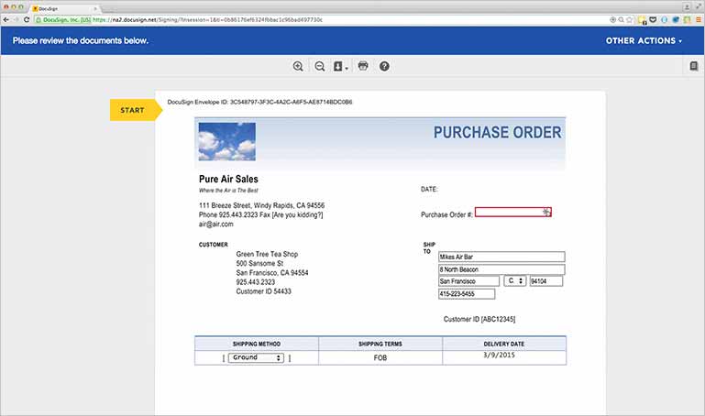Image resolution: width=705 pixels, height=416 pixels.
Task: Click the 94104 zip code field
Action: (545, 281)
